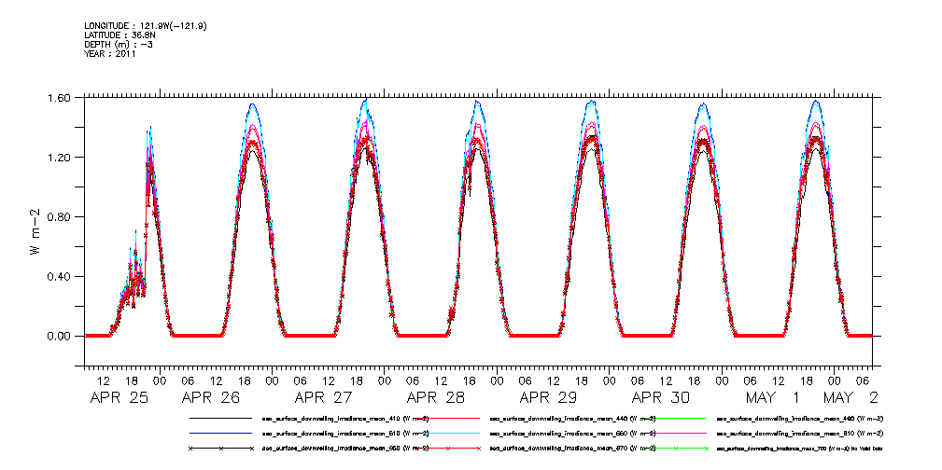The image size is (942, 470).
Task: Click the irradiance_mean_610 legend label
Action: (x=801, y=433)
